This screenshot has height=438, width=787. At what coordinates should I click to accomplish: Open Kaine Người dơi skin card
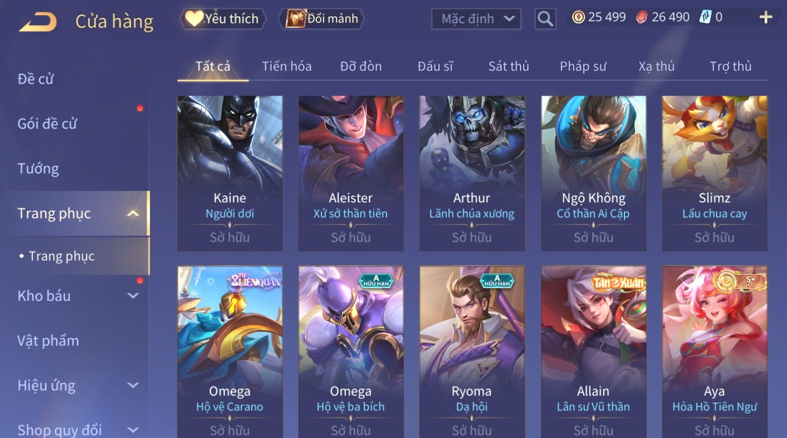pos(230,173)
